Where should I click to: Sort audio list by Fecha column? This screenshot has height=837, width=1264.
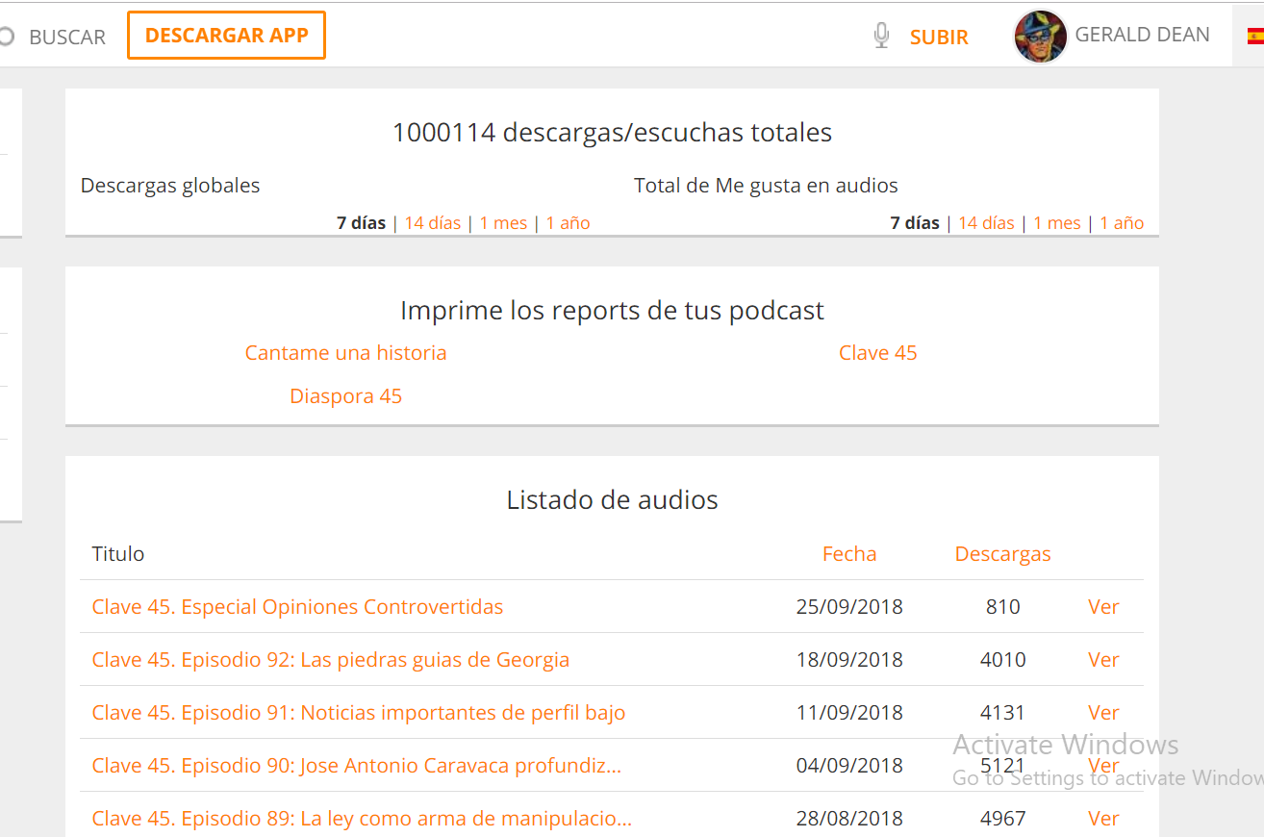[x=849, y=554]
